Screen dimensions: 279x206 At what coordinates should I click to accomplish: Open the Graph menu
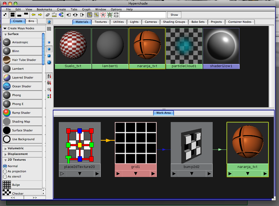86,9
